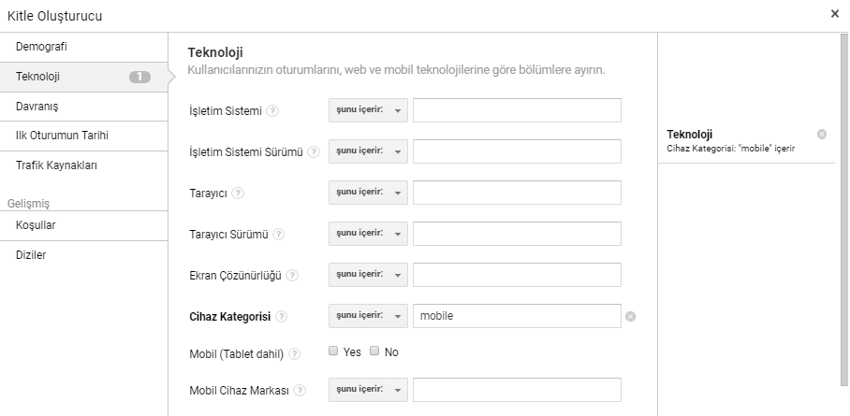Click the help icon next to İşletim Sistemi

click(272, 111)
